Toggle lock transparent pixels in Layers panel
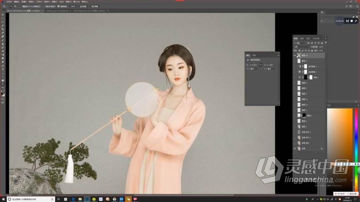Viewport: 360px width, 202px height. (x=300, y=51)
